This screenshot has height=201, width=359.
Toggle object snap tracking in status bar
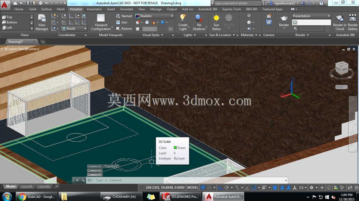point(248,188)
